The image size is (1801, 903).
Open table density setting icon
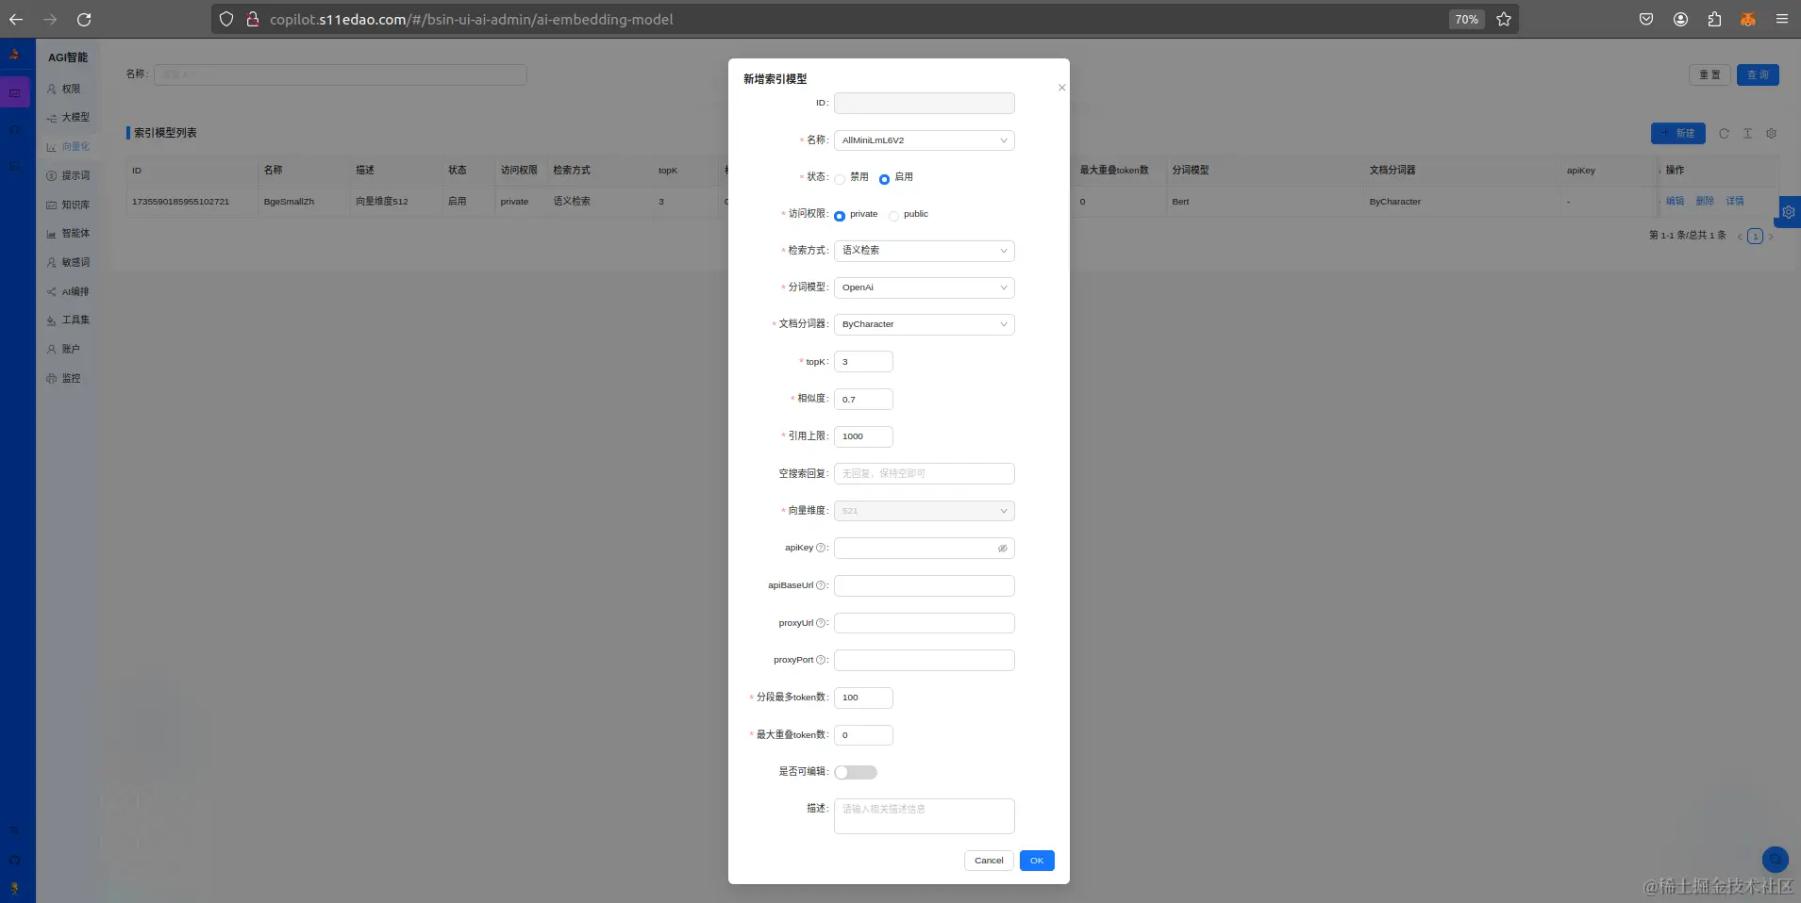[x=1747, y=134]
